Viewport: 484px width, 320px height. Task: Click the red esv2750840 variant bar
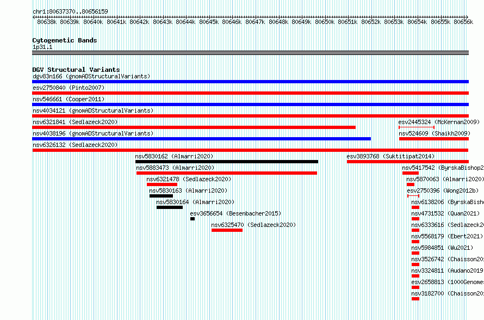[x=250, y=93]
